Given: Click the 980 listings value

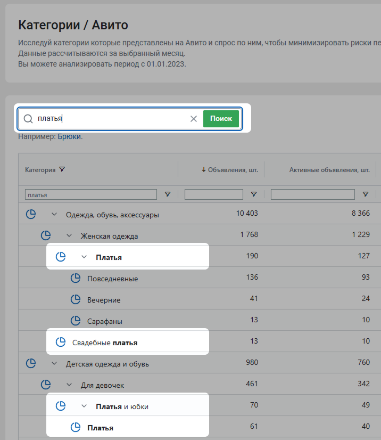Looking at the screenshot, I should point(252,363).
